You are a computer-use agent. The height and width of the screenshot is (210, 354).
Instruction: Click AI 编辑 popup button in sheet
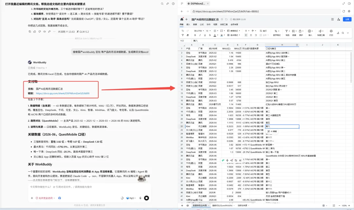coord(272,131)
